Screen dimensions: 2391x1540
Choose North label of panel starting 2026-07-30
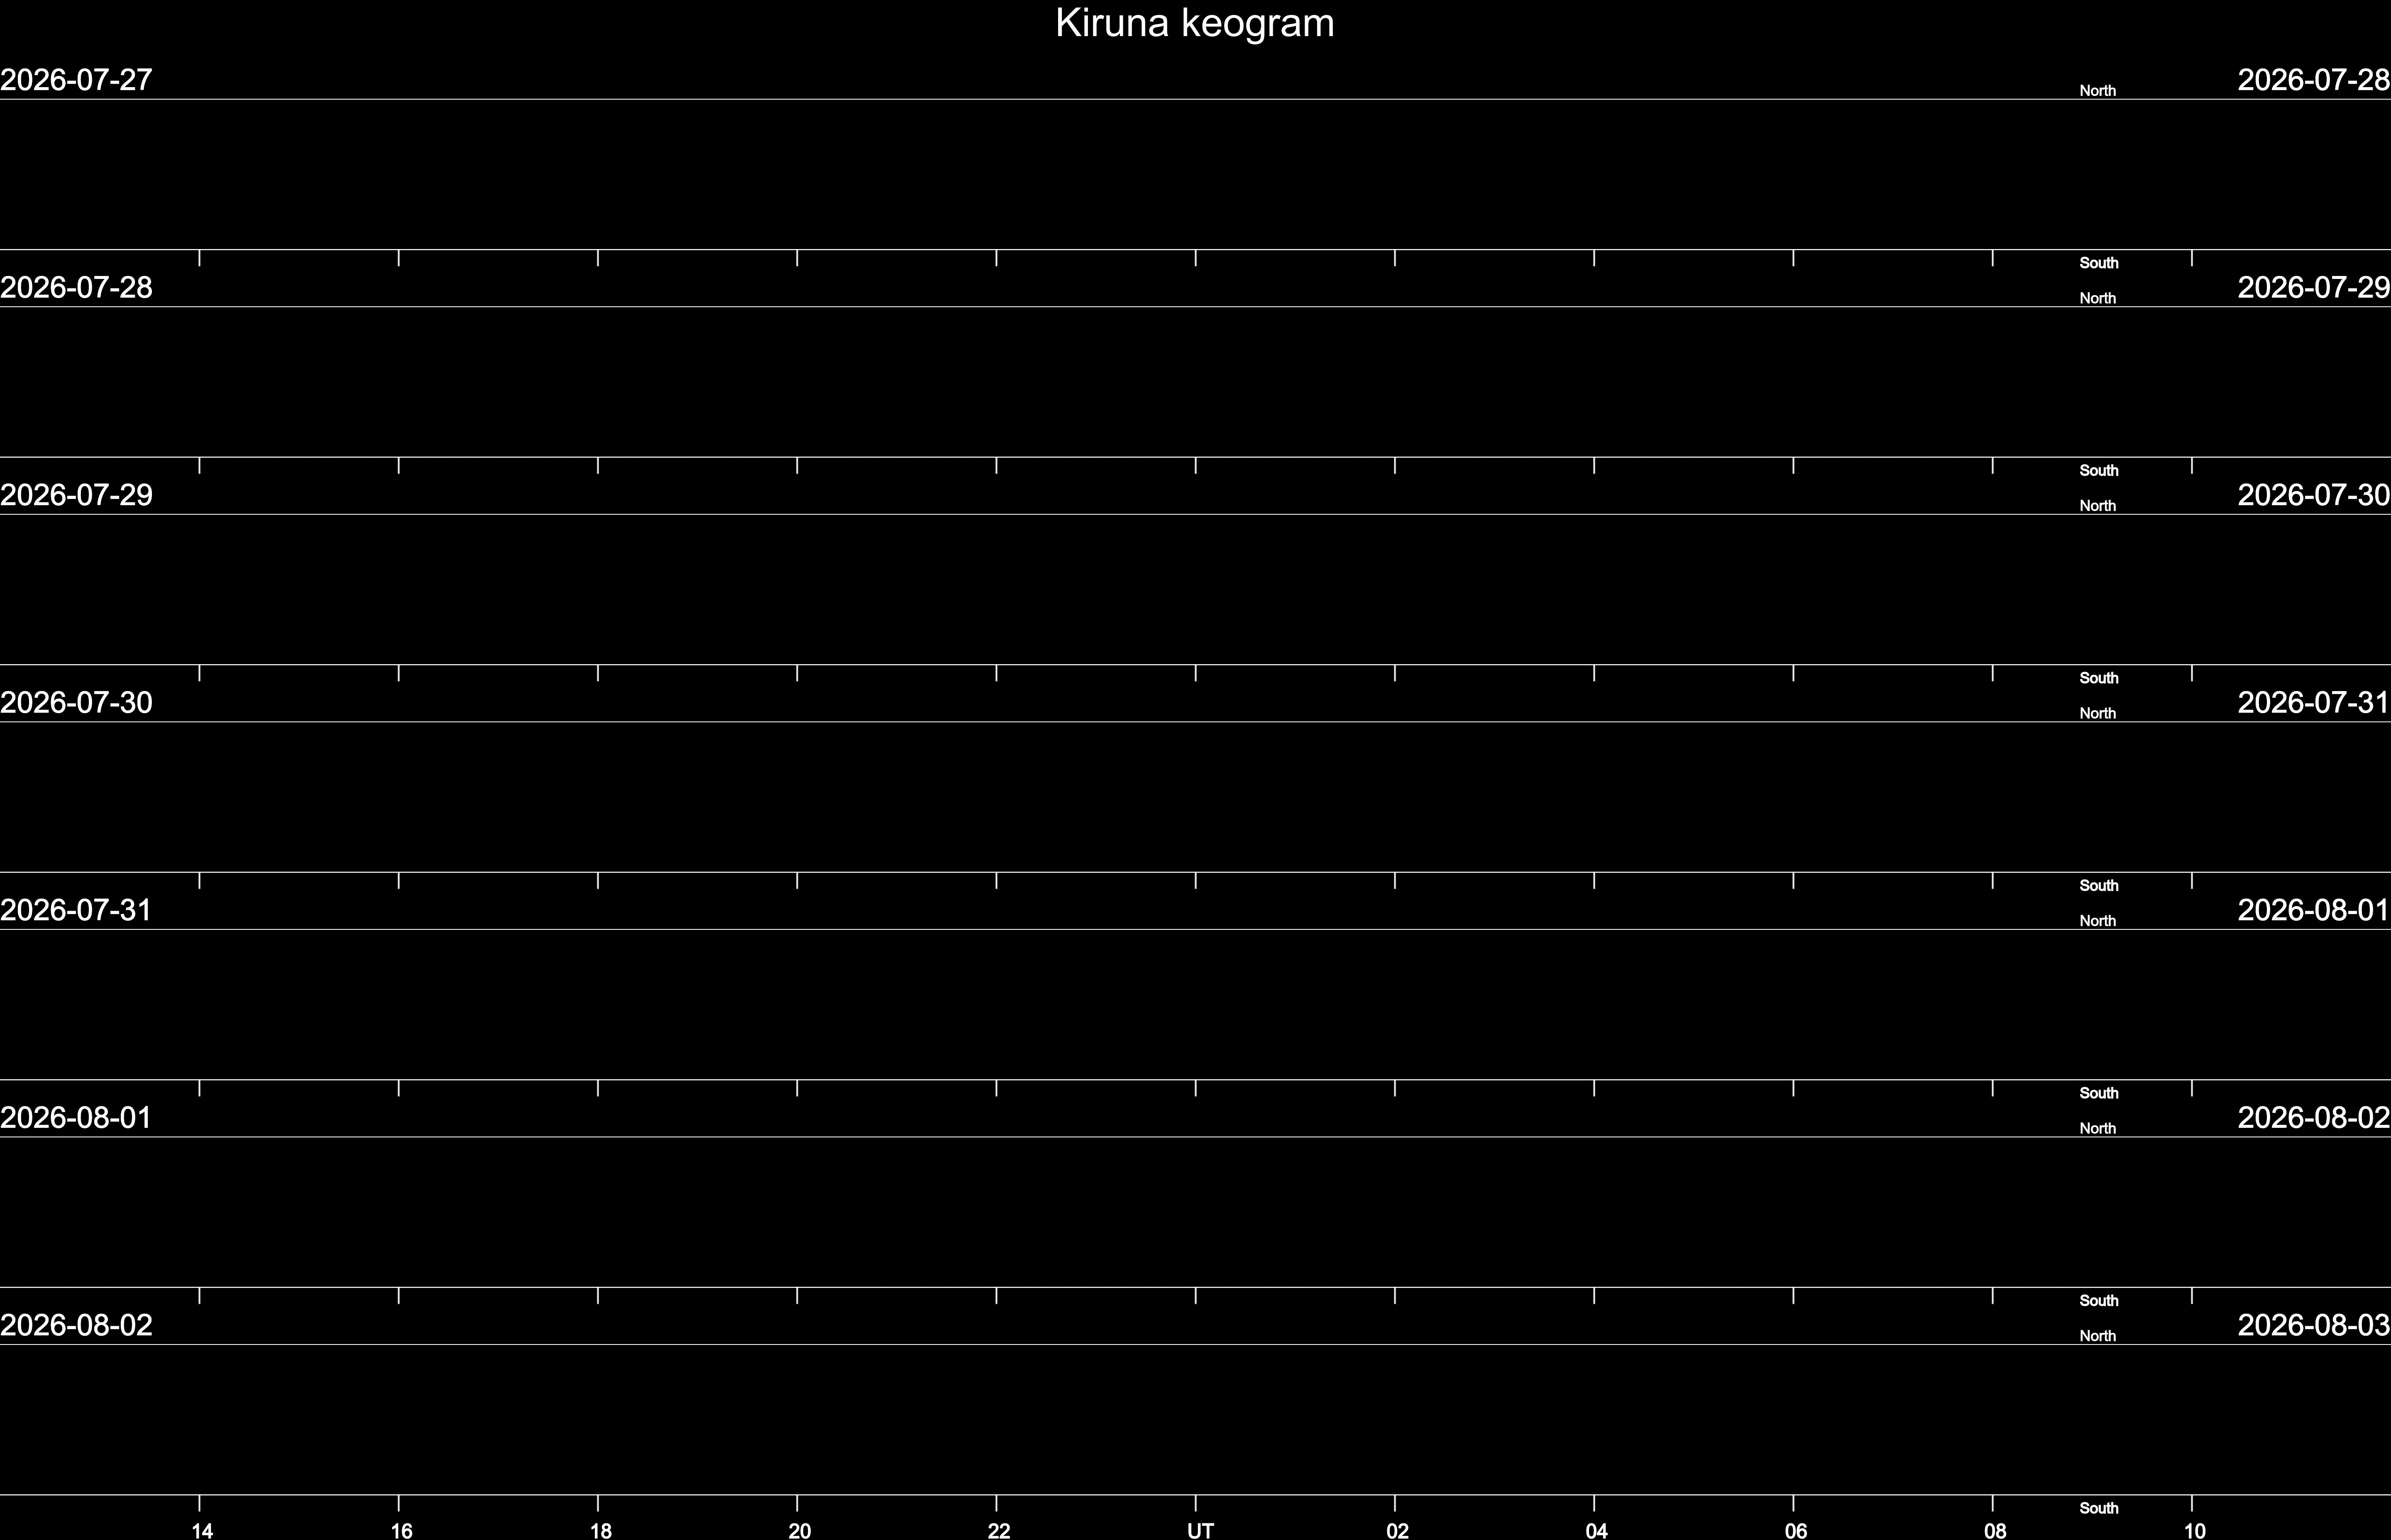2098,713
